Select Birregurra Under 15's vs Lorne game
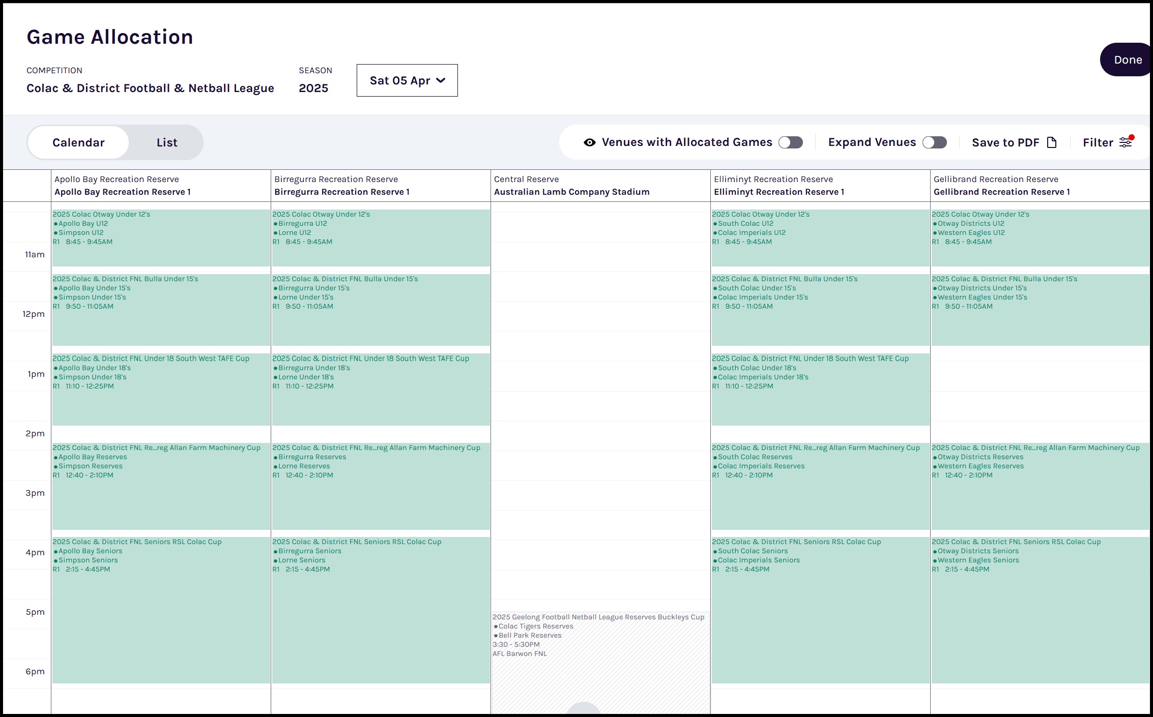Image resolution: width=1153 pixels, height=717 pixels. click(x=381, y=310)
